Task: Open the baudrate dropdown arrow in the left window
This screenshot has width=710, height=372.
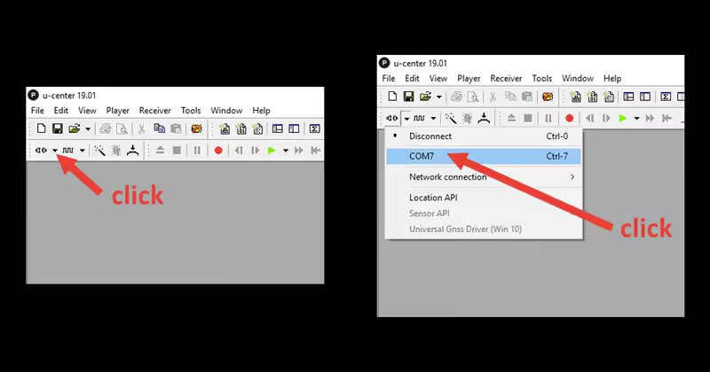Action: click(83, 151)
